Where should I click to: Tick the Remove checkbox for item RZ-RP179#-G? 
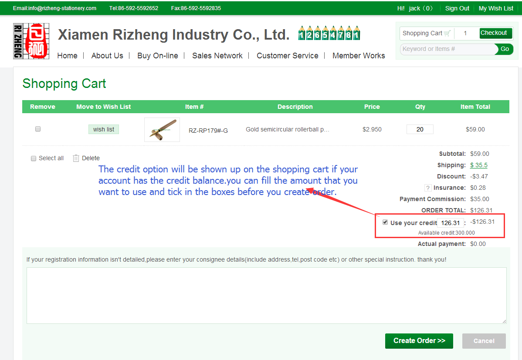coord(38,129)
